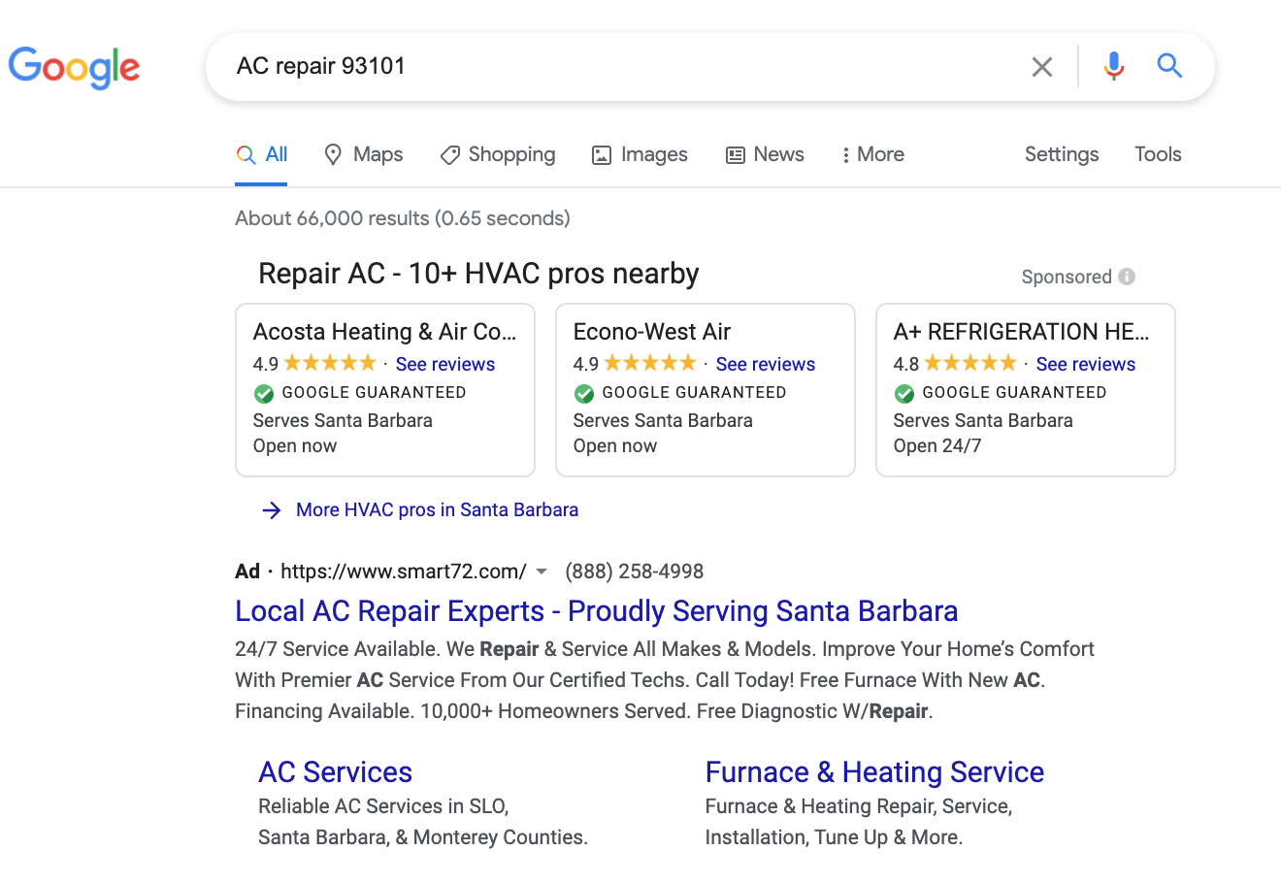Click the magnifying glass search icon
The height and width of the screenshot is (883, 1281).
1169,66
